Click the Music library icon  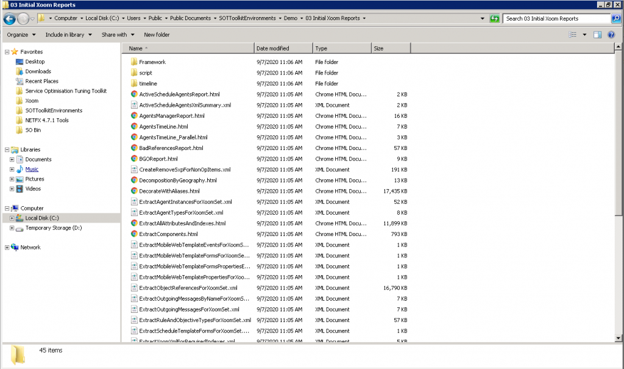click(19, 170)
